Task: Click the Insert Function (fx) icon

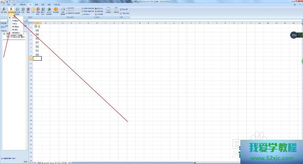Action: [x=4, y=11]
